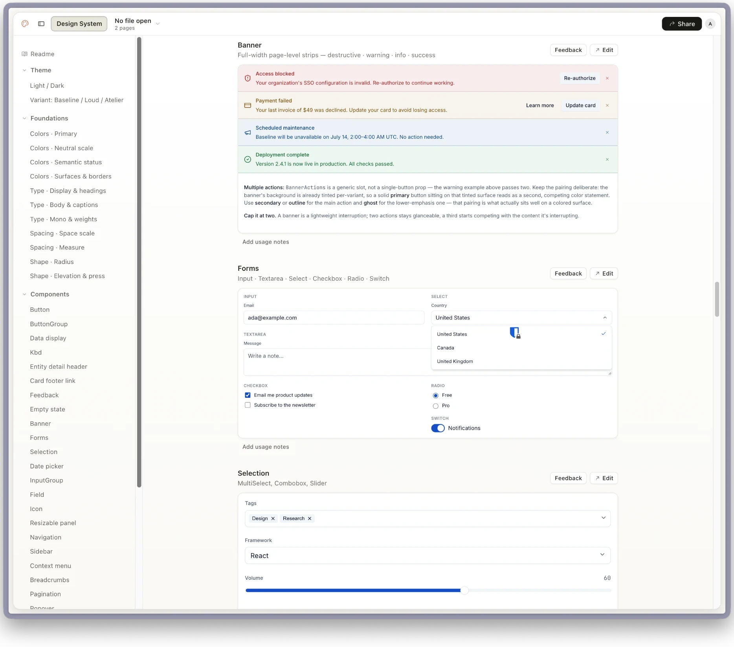Dismiss the Access blocked banner
The image size is (734, 647).
pos(607,78)
